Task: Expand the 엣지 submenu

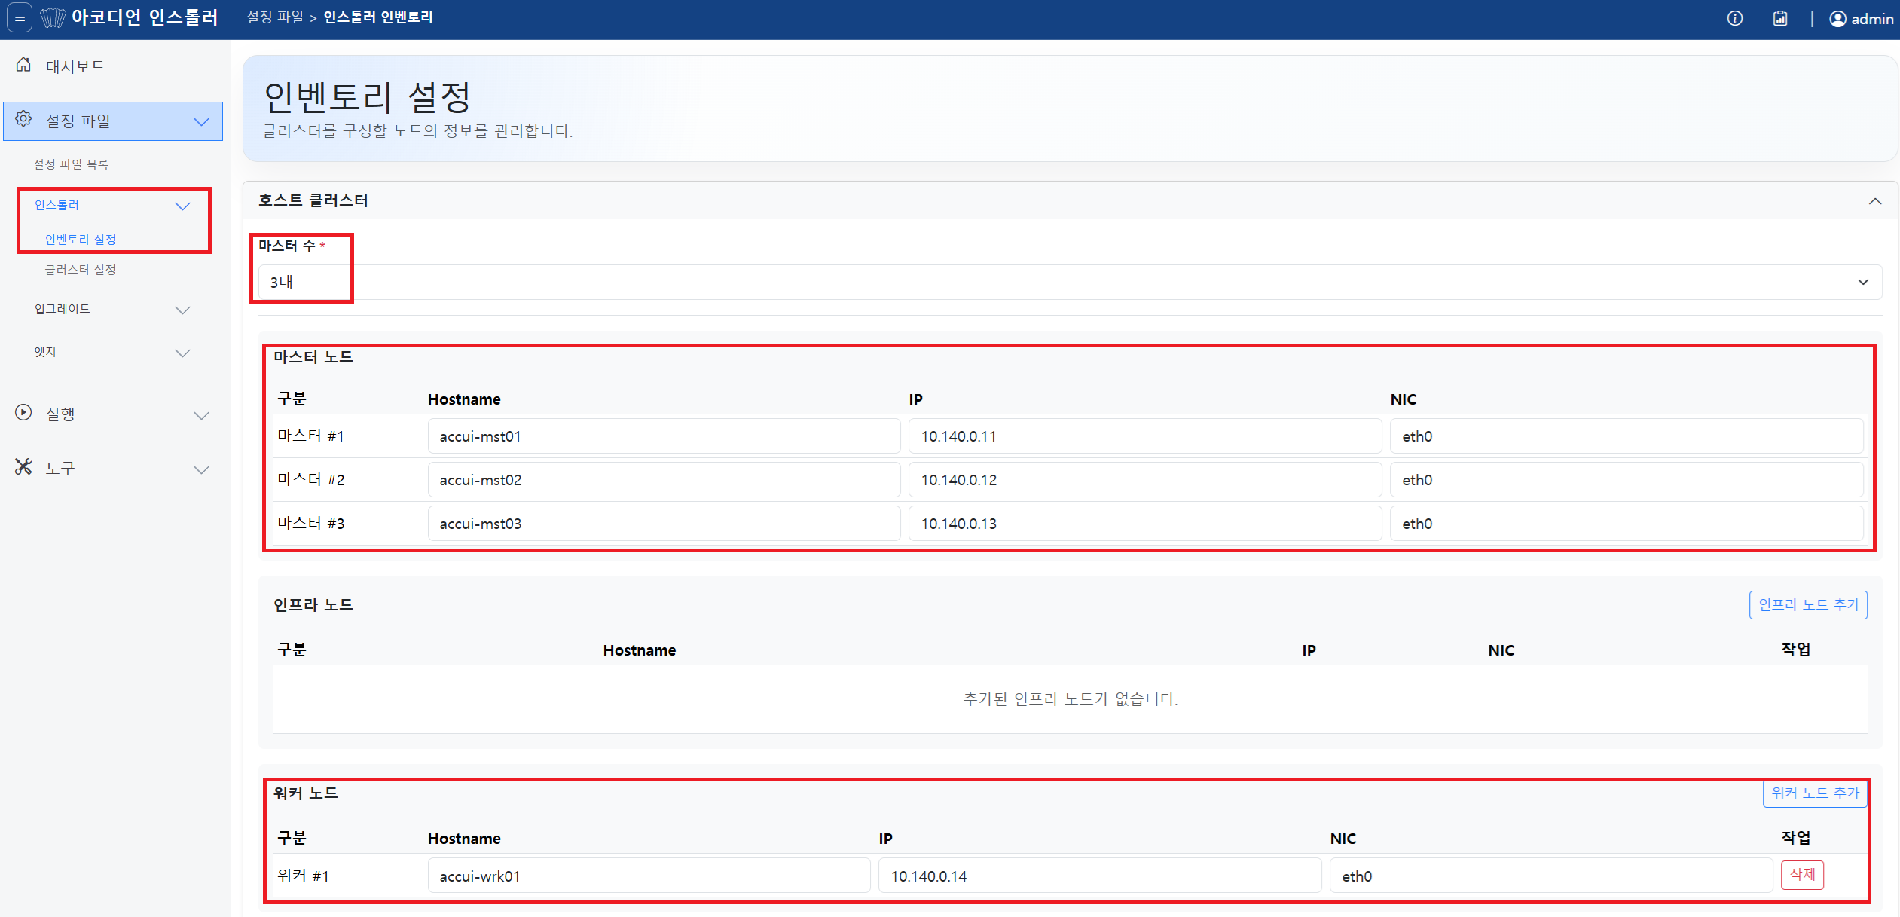Action: click(x=182, y=353)
